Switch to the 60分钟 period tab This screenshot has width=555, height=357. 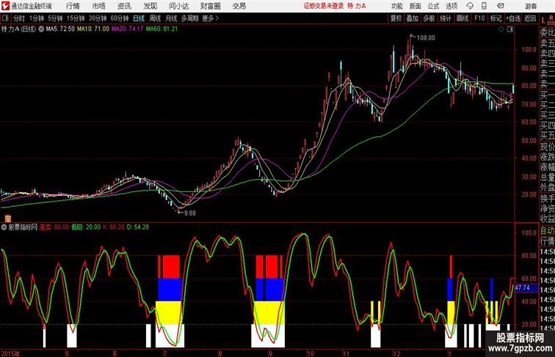pos(120,18)
